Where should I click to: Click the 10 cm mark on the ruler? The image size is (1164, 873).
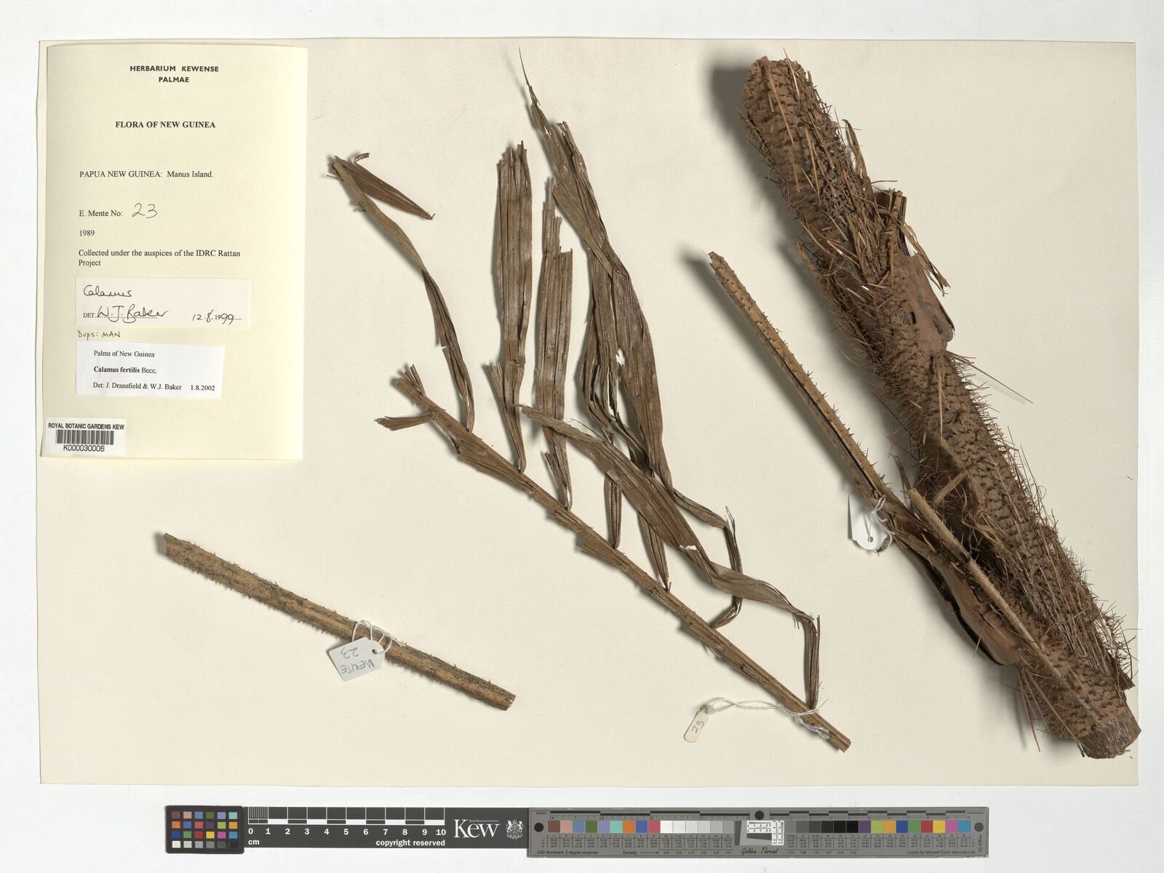(x=439, y=832)
